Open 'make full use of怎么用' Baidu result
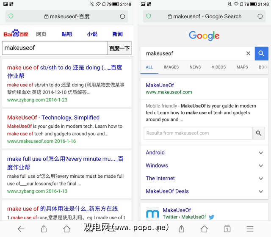The height and width of the screenshot is (237, 271). point(65,163)
